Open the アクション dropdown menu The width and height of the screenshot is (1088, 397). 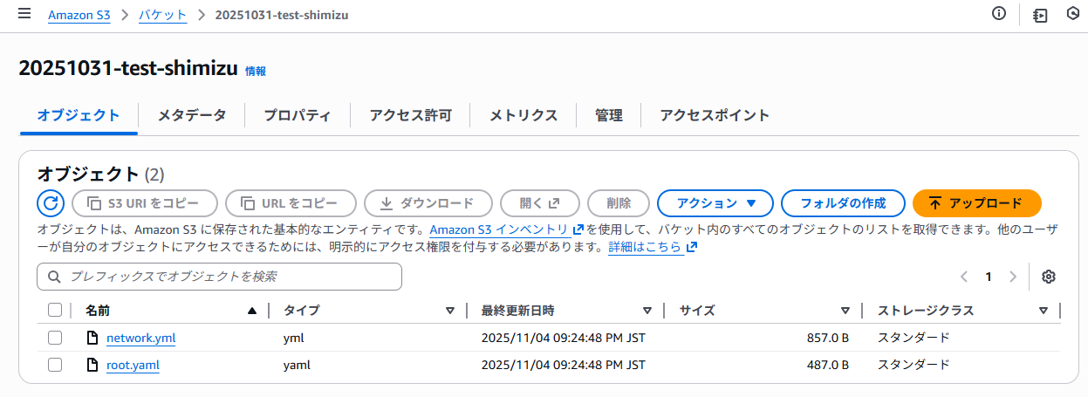(x=715, y=203)
